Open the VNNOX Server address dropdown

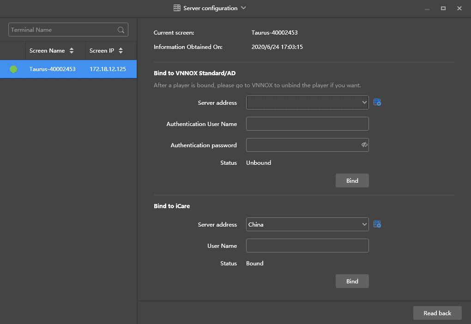click(307, 102)
